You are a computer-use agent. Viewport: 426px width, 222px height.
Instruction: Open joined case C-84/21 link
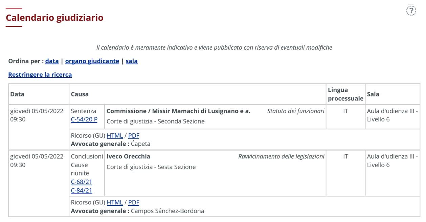(x=81, y=190)
